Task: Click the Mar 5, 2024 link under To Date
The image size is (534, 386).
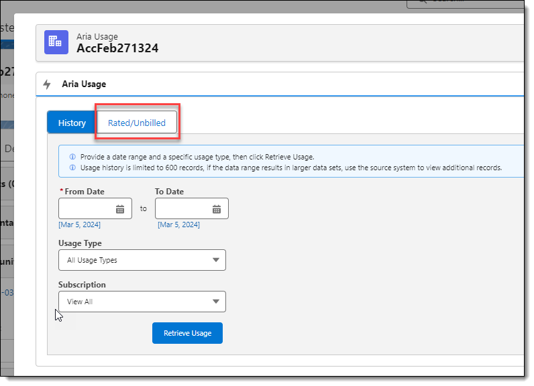Action: pos(179,224)
